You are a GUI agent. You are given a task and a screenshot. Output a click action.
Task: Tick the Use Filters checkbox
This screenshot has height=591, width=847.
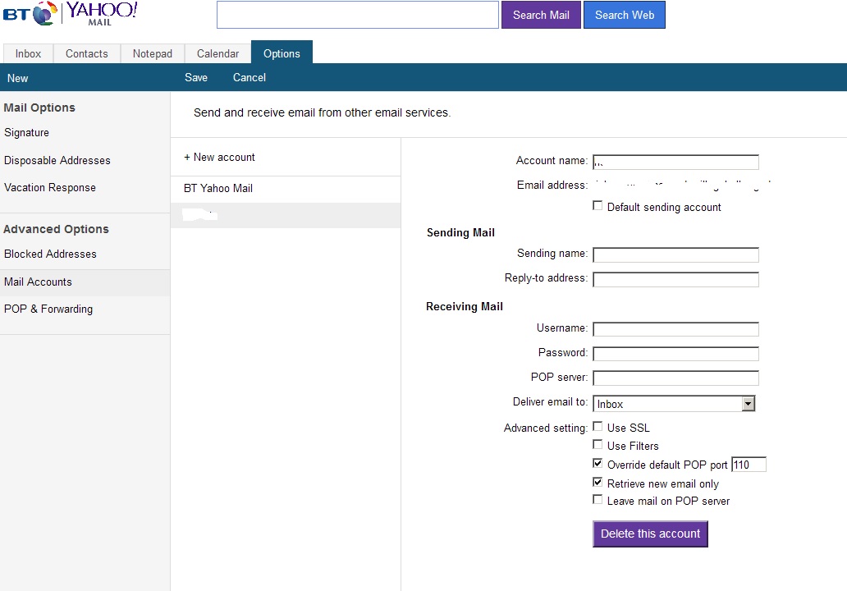pyautogui.click(x=597, y=445)
